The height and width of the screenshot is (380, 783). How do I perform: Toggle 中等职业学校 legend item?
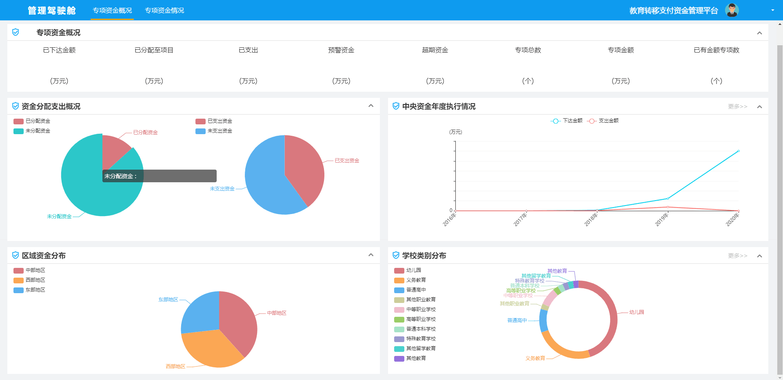[x=415, y=309]
